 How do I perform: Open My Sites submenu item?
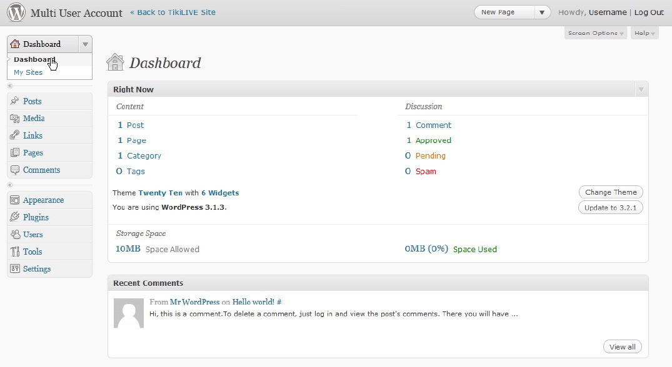pyautogui.click(x=28, y=72)
